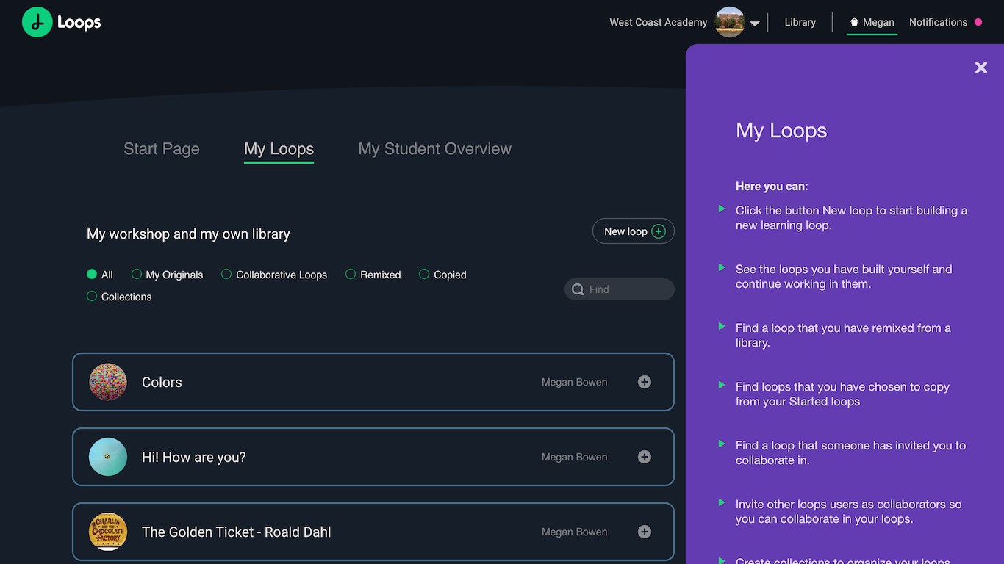Click the Colors loop title
This screenshot has width=1004, height=564.
[162, 382]
